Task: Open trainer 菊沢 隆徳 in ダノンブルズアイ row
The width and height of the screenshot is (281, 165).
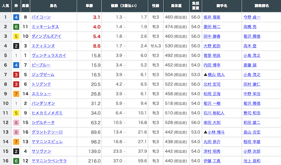Action: pos(252,36)
